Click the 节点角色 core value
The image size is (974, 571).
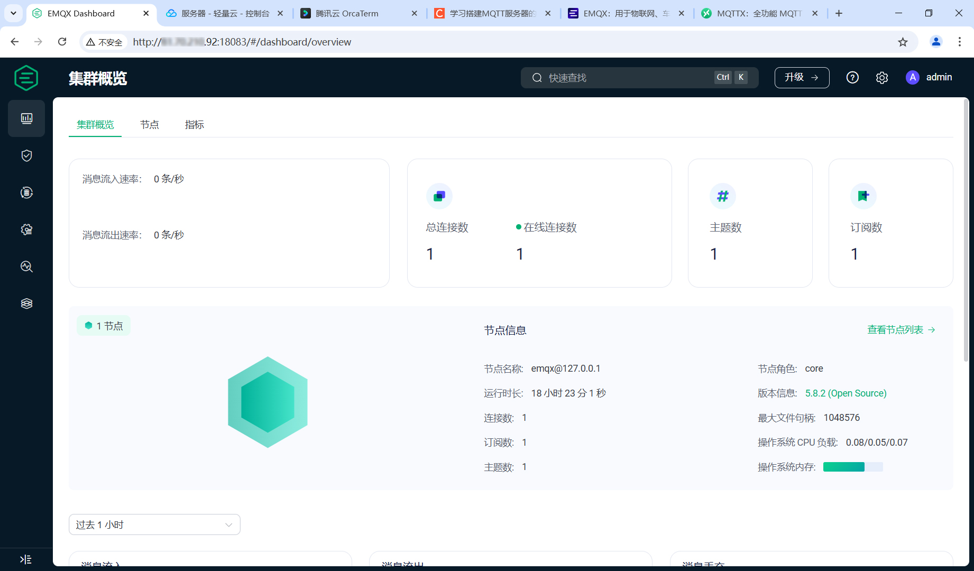coord(814,369)
